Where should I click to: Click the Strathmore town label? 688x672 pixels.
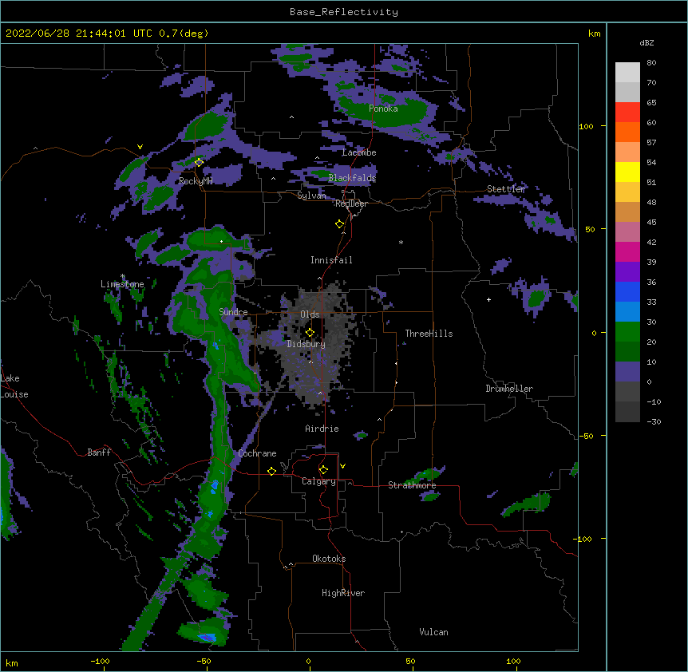click(x=412, y=485)
